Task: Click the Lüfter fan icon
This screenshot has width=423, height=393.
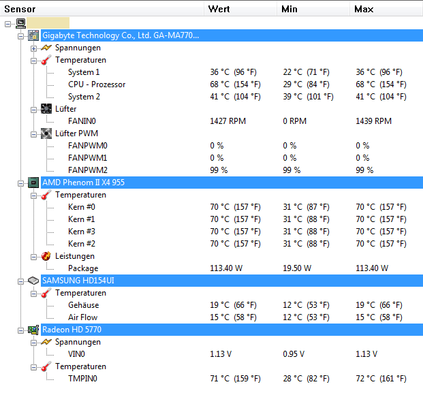Action: coord(46,109)
